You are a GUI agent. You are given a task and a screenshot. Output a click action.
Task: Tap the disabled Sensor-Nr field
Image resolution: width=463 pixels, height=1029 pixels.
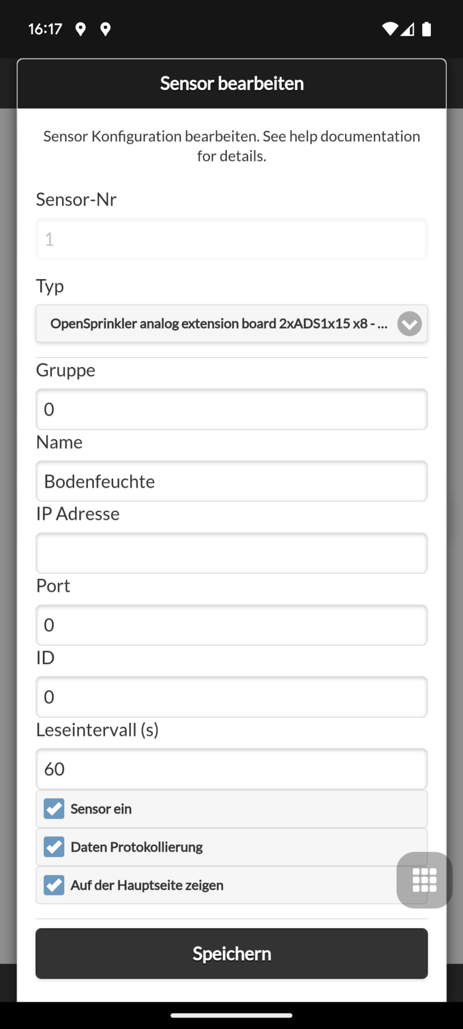pos(231,239)
